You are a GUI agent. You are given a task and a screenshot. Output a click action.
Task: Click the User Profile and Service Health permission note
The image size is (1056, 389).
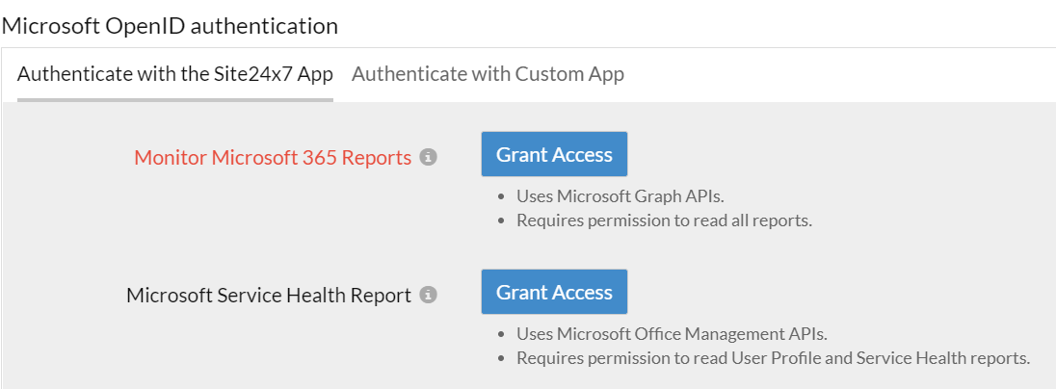(773, 358)
